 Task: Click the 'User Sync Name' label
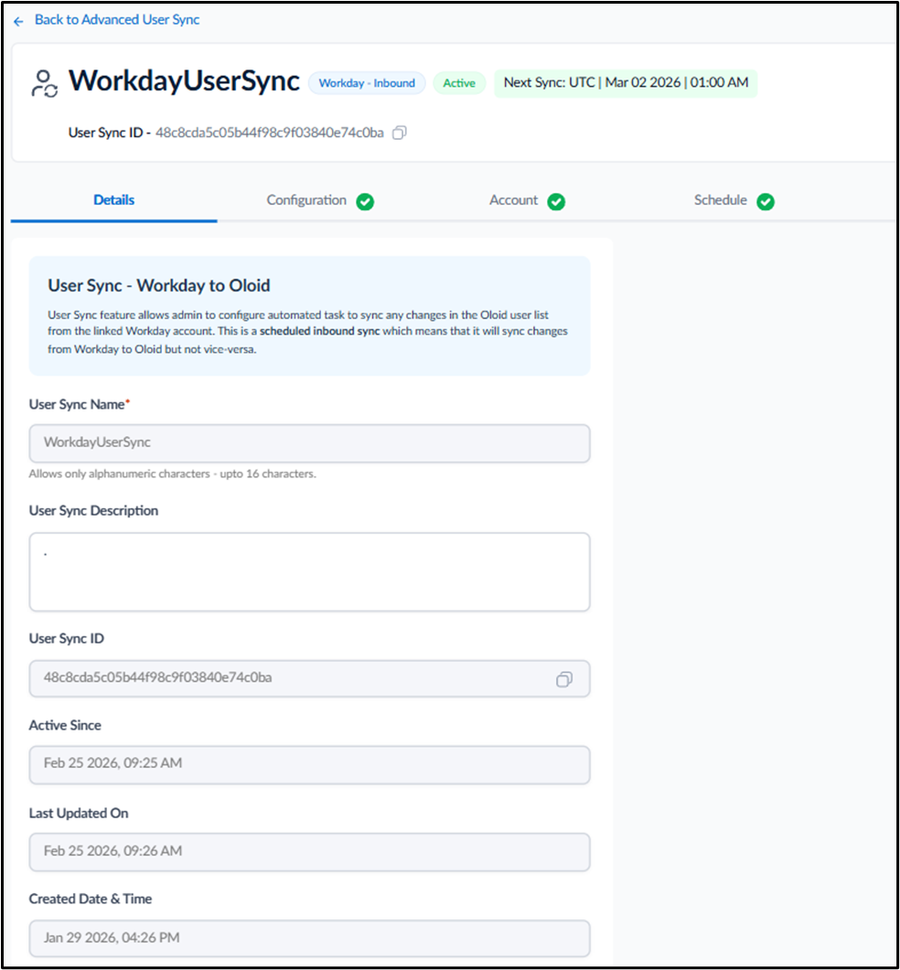click(x=80, y=405)
